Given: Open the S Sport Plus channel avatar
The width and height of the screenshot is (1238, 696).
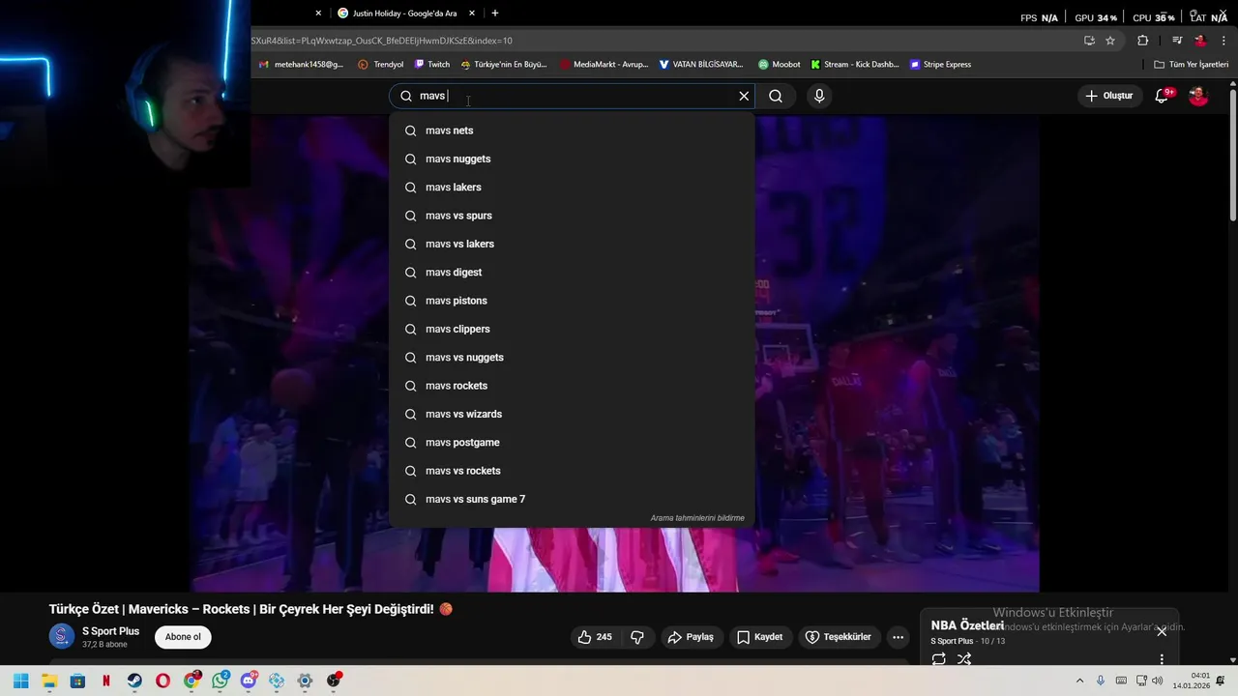Looking at the screenshot, I should [61, 636].
